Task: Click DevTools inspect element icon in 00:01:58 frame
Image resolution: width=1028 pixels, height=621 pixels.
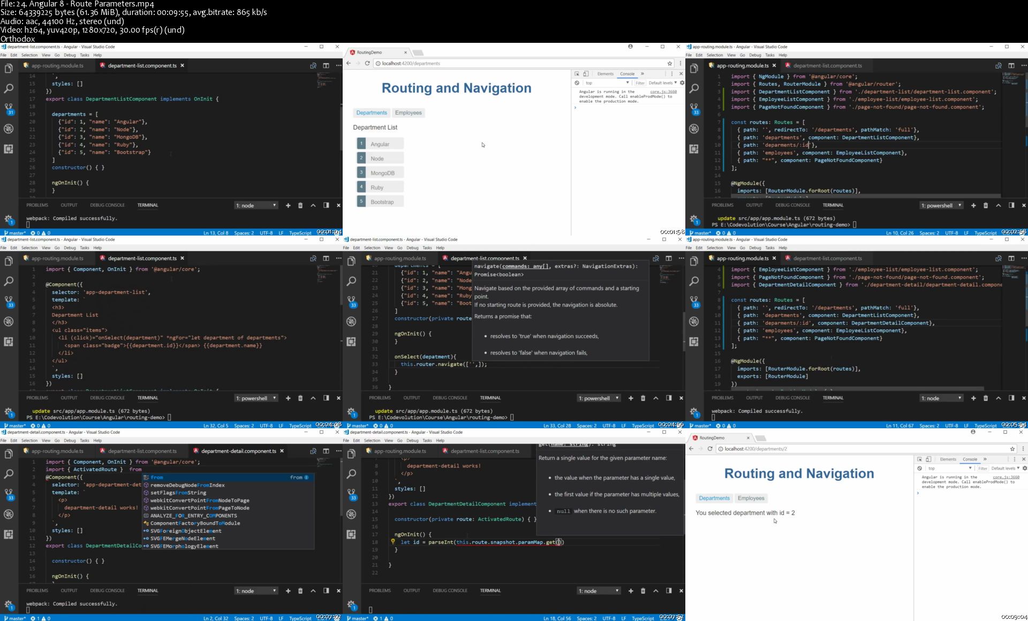Action: 577,74
